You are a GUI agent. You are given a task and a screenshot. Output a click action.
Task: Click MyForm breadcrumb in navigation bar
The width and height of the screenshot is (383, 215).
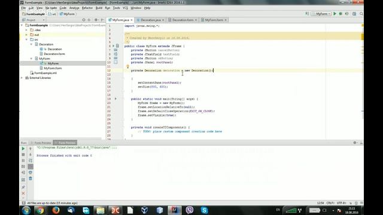click(67, 14)
